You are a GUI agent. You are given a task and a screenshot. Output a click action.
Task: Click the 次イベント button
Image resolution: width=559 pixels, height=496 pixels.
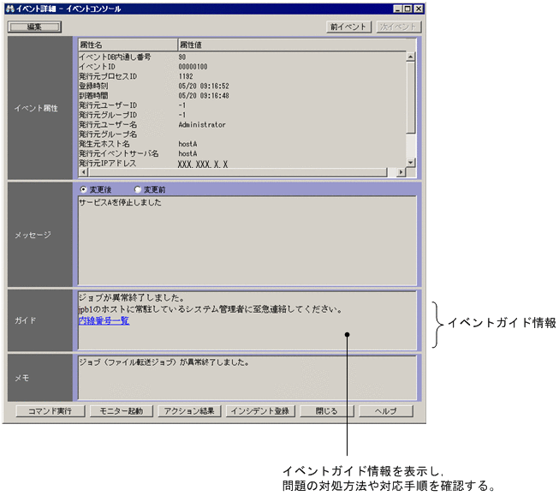coord(399,27)
